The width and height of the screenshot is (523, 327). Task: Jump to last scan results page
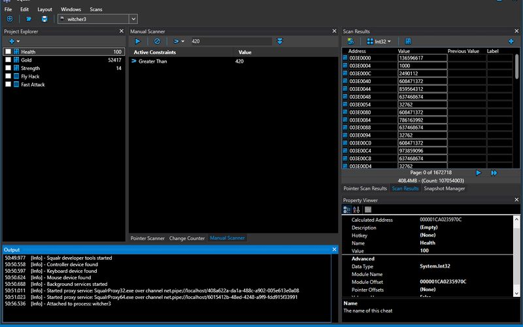[x=494, y=173]
